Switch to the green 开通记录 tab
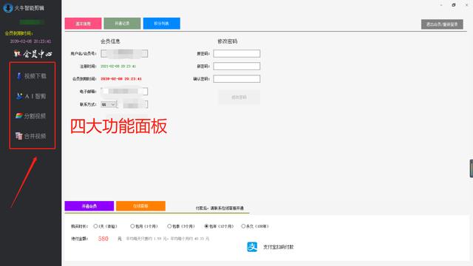 pos(122,24)
